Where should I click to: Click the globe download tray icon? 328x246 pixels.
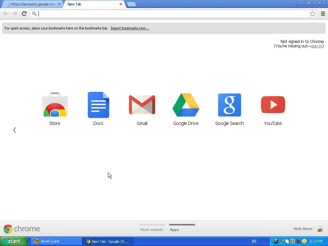[275, 242]
